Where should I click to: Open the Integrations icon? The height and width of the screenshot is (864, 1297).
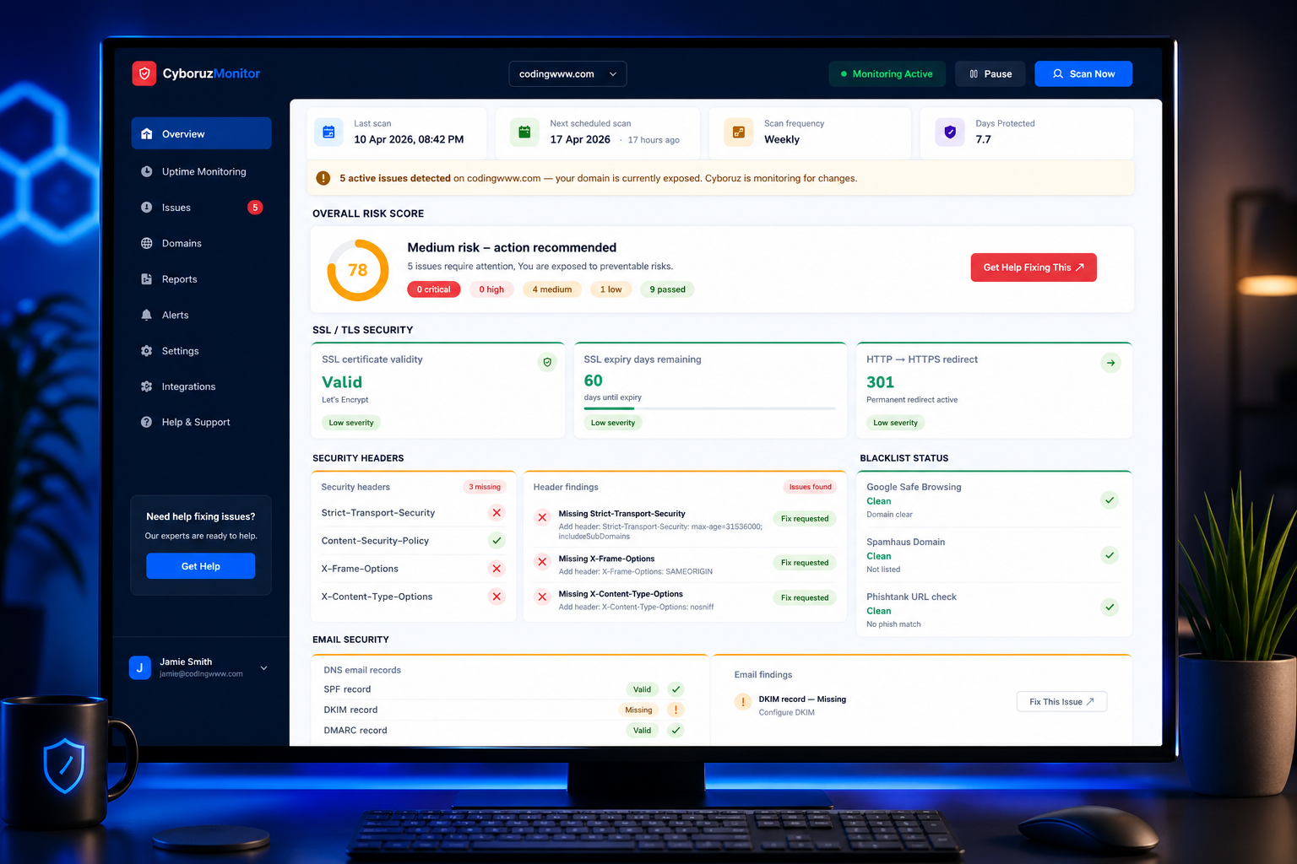coord(147,386)
